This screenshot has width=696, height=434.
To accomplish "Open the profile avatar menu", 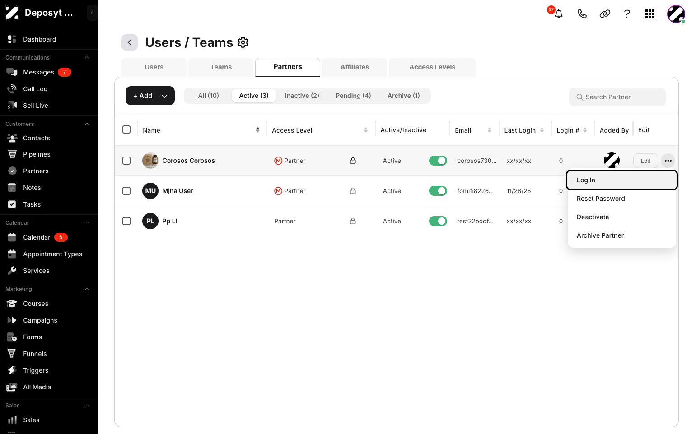I will [676, 14].
